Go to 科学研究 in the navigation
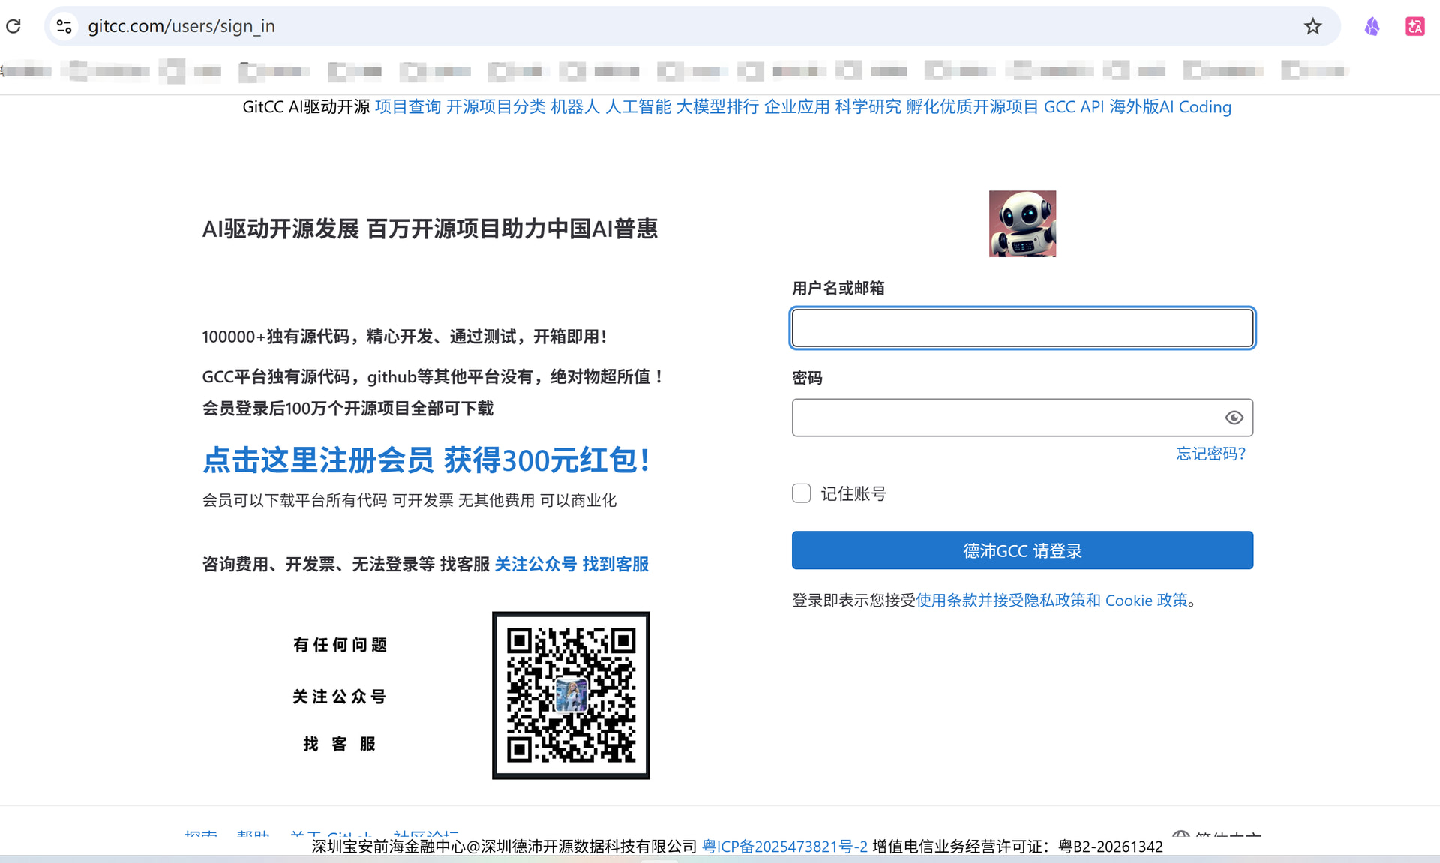This screenshot has height=863, width=1440. [868, 107]
